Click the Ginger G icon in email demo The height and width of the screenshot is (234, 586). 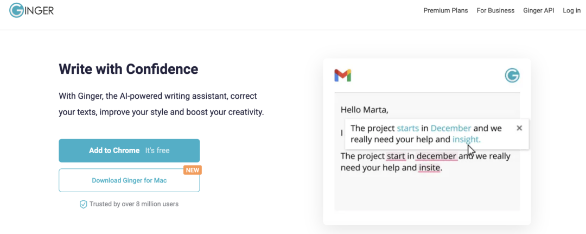point(512,75)
